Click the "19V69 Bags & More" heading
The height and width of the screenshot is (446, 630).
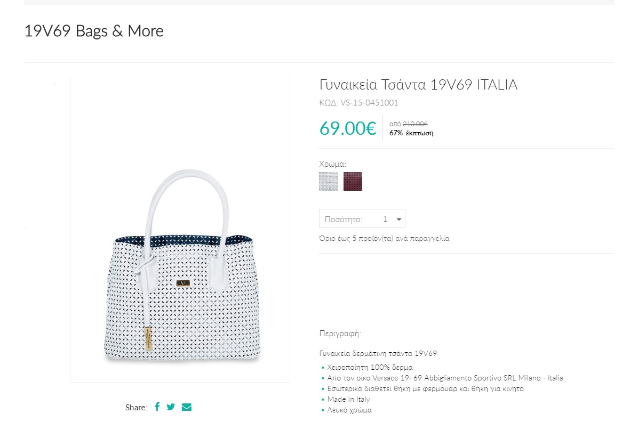94,31
